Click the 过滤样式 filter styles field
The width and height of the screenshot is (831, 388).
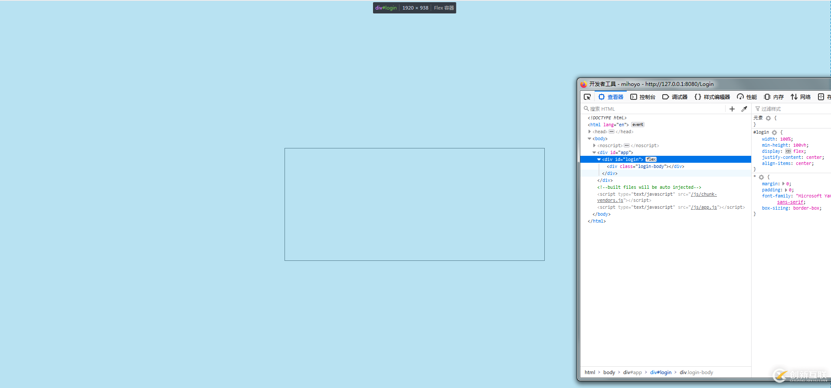(x=792, y=109)
